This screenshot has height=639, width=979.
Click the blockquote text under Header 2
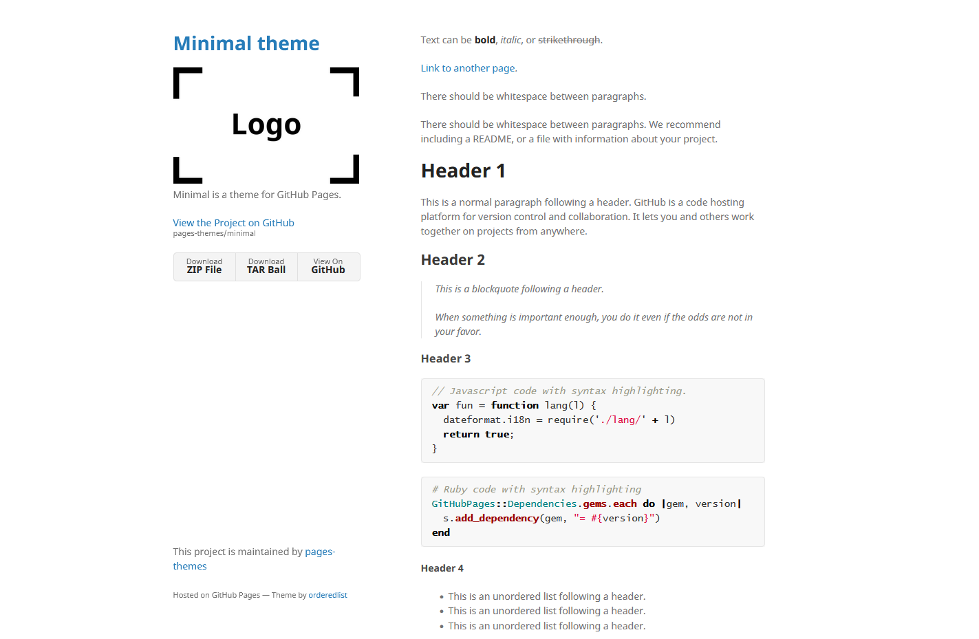tap(519, 289)
